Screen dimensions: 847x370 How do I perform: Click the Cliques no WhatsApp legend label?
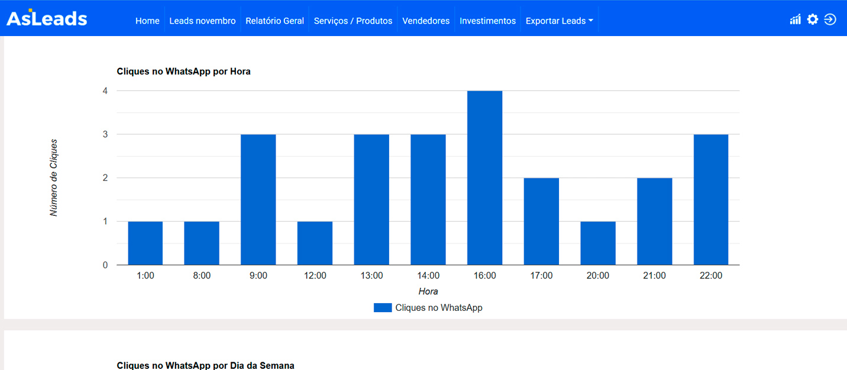[439, 307]
